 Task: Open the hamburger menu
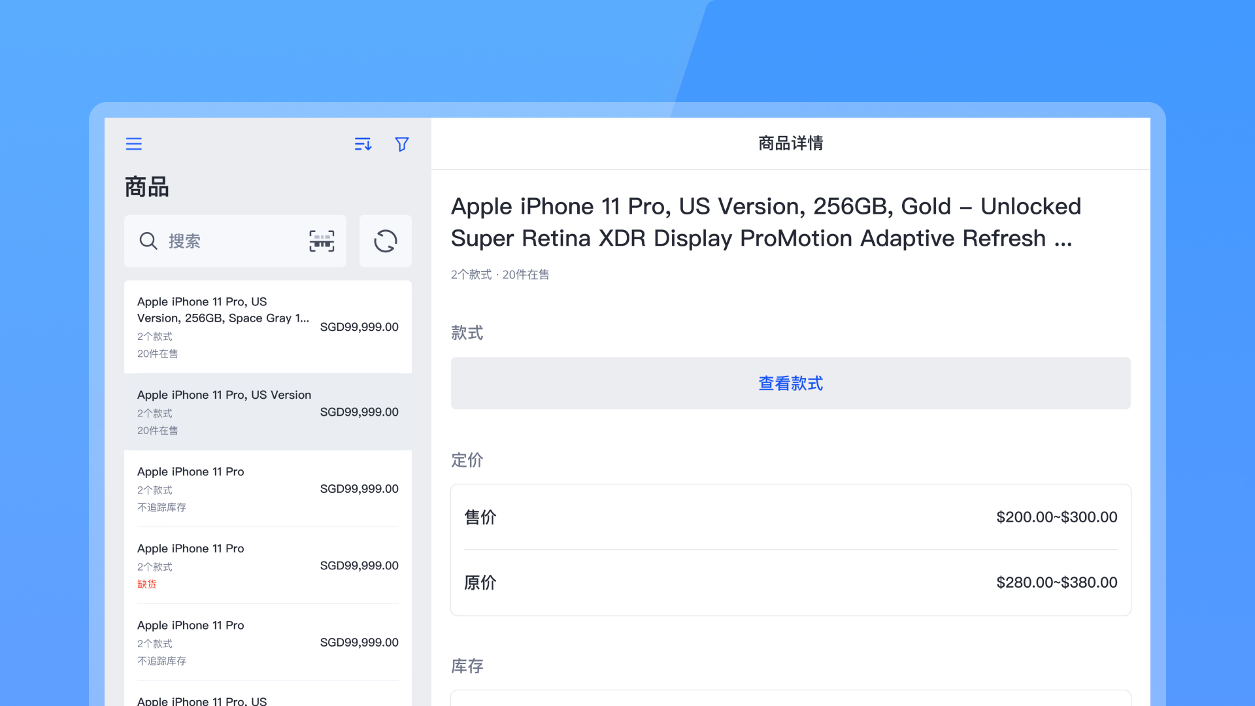coord(133,144)
